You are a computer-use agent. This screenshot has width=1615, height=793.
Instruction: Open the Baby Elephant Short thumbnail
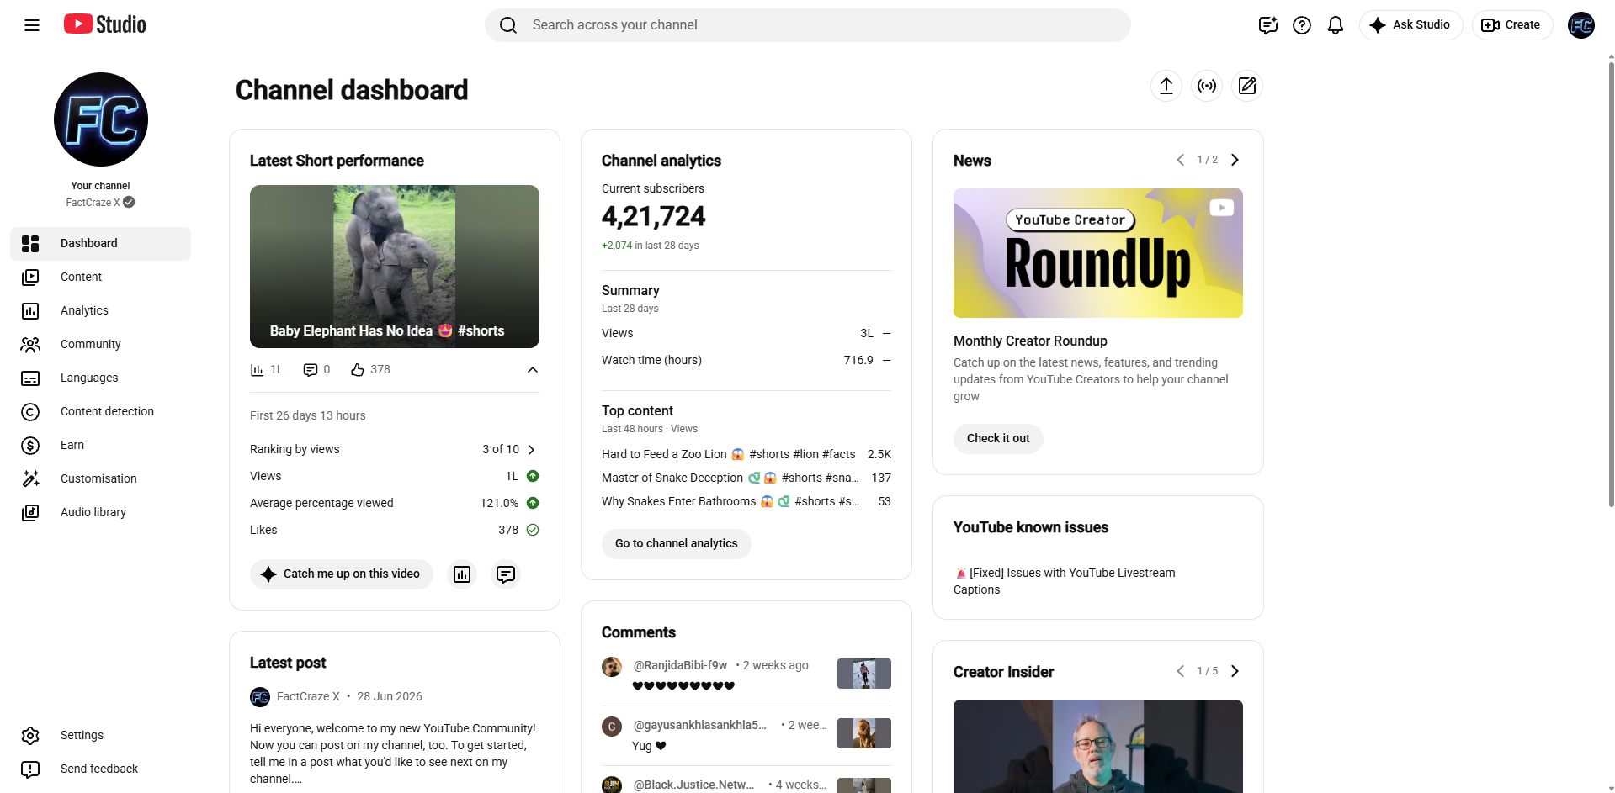[x=395, y=267]
